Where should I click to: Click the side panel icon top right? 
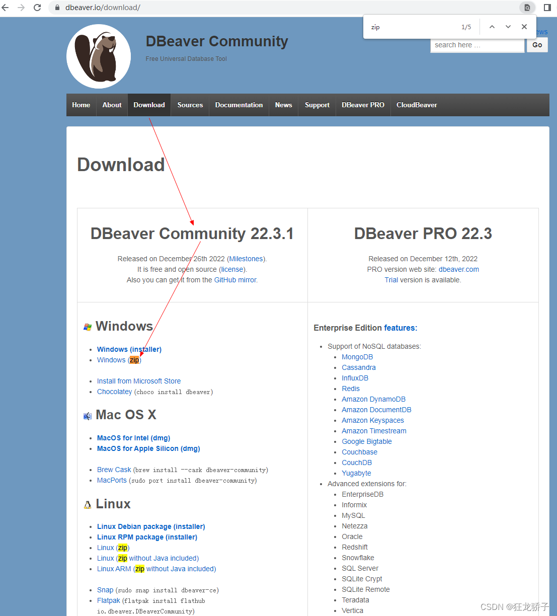[547, 8]
